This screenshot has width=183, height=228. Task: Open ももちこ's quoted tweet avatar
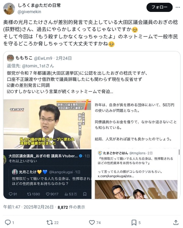(x=10, y=58)
